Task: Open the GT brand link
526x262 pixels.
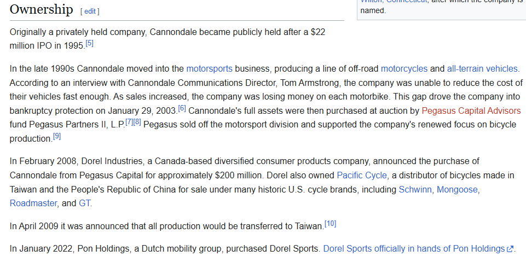Action: point(85,203)
